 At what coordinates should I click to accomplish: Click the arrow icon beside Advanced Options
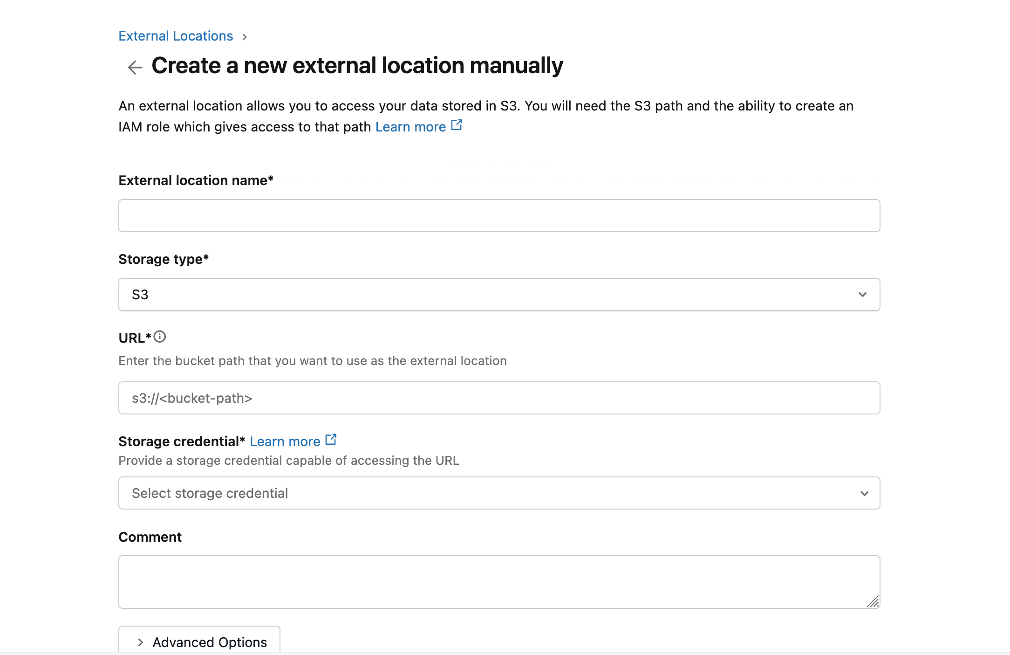[x=140, y=642]
